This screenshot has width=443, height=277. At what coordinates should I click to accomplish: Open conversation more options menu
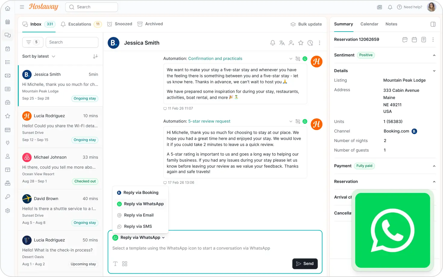coord(319,43)
